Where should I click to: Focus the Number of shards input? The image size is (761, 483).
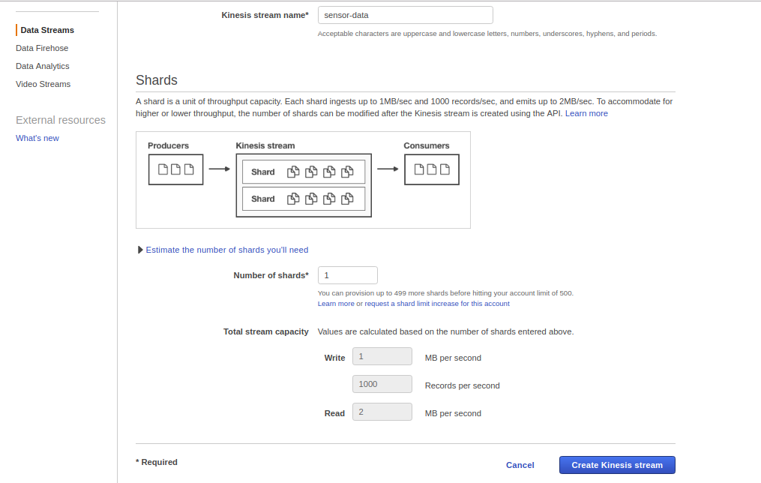(347, 275)
